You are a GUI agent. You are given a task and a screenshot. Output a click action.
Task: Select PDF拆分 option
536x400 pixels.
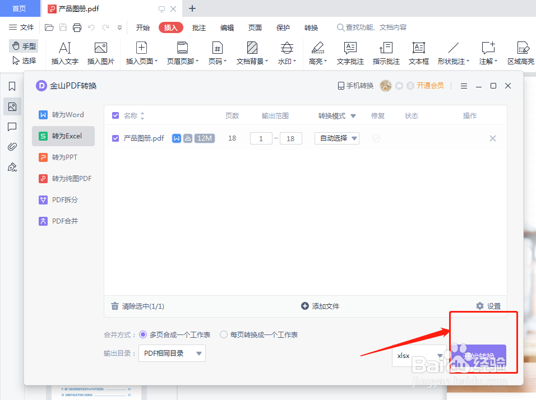63,200
